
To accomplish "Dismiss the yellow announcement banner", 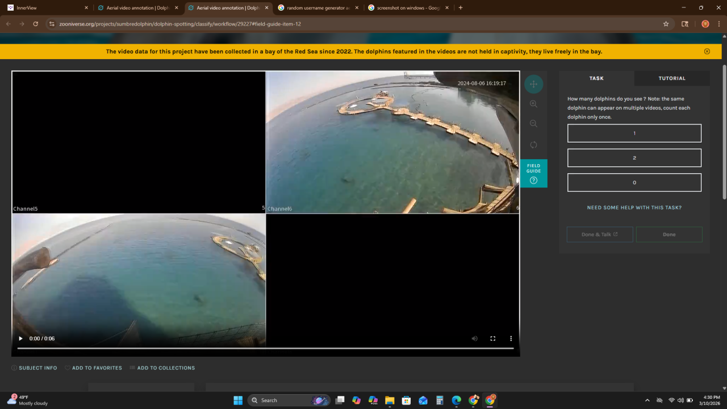I will point(707,51).
